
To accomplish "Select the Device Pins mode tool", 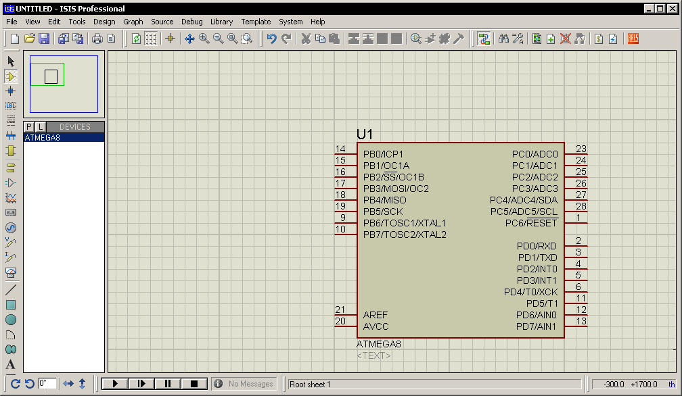I will tap(11, 183).
